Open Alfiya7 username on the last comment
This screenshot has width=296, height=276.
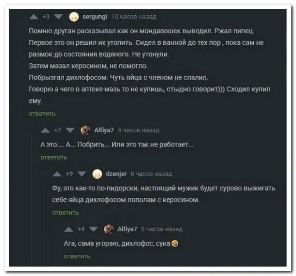pyautogui.click(x=127, y=229)
